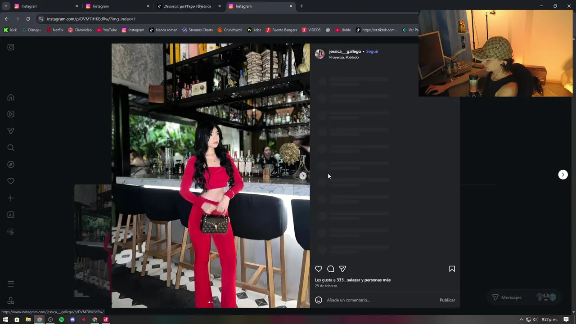Open the profile avatar in sidebar
This screenshot has height=324, width=576.
pos(11,232)
